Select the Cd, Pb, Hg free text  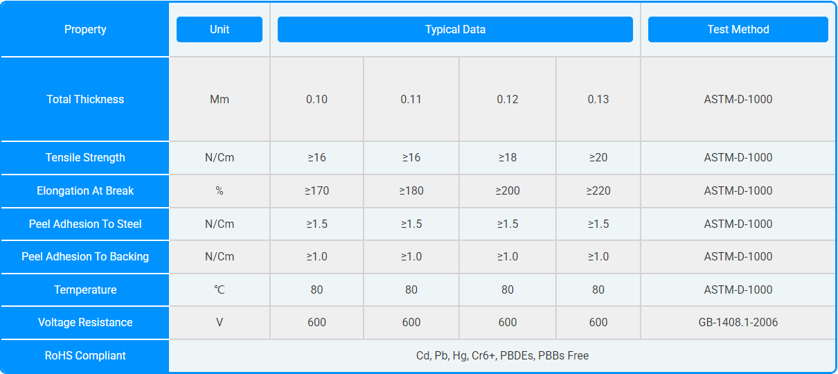[502, 355]
